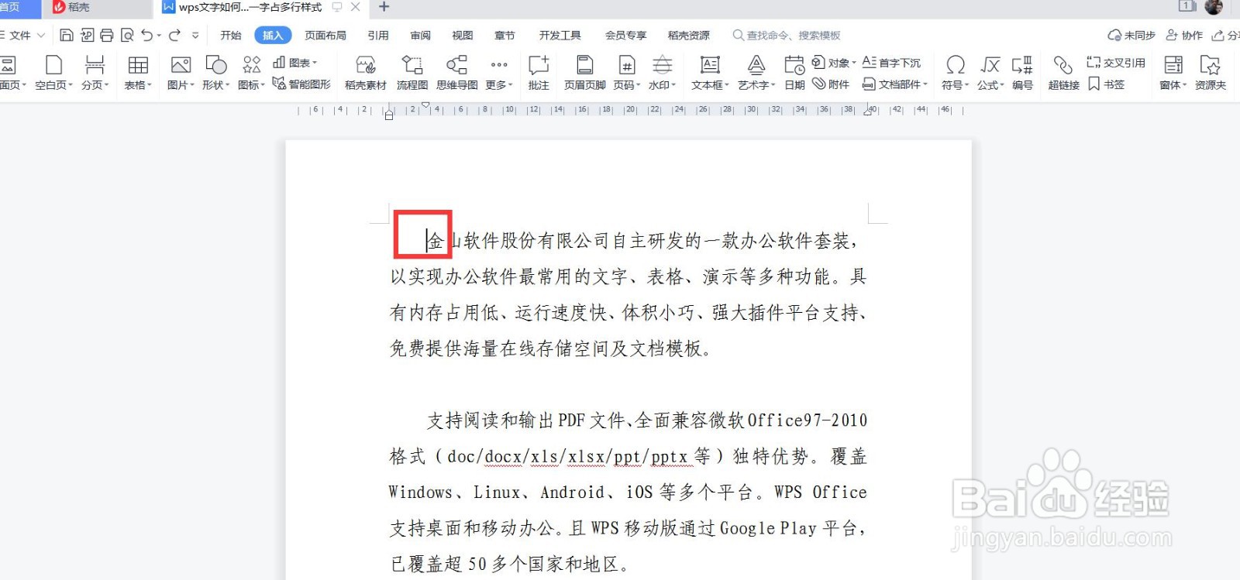Viewport: 1240px width, 580px height.
Task: Add a bookmark
Action: (1106, 84)
